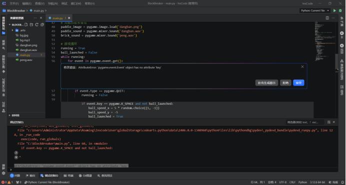Image resolution: width=346 pixels, height=185 pixels.
Task: Click the notification bell in status bar
Action: tap(342, 182)
